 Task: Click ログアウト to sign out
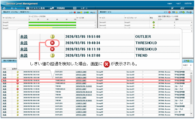coord(188,3)
